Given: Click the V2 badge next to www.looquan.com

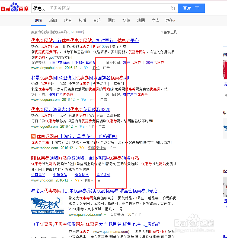Looking at the screenshot, I should [x=83, y=99].
